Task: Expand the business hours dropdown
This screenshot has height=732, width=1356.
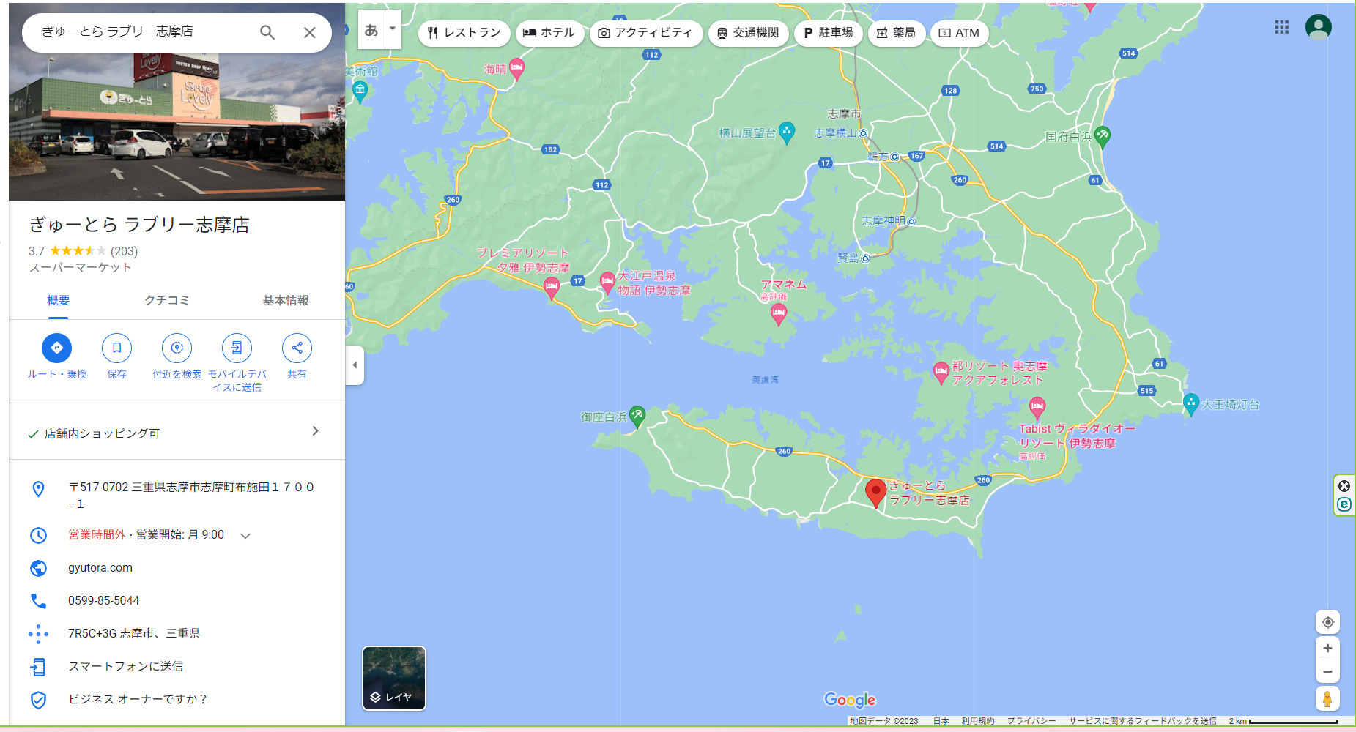Action: [x=245, y=536]
